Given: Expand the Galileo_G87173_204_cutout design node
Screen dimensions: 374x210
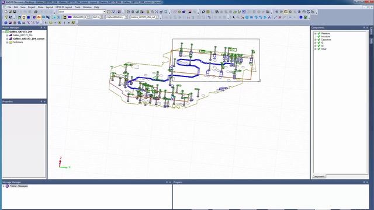Looking at the screenshot, I should (7, 38).
